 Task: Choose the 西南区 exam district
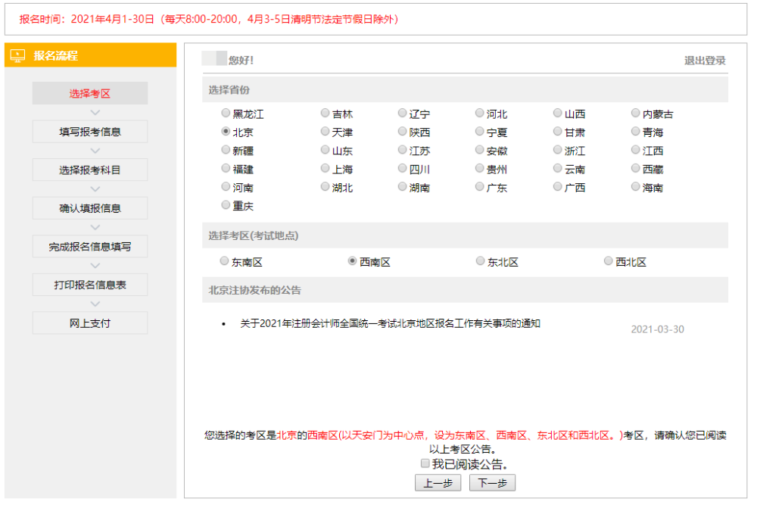click(353, 260)
